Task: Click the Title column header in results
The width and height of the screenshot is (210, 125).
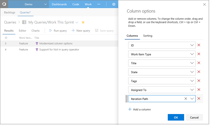Action: point(37,38)
